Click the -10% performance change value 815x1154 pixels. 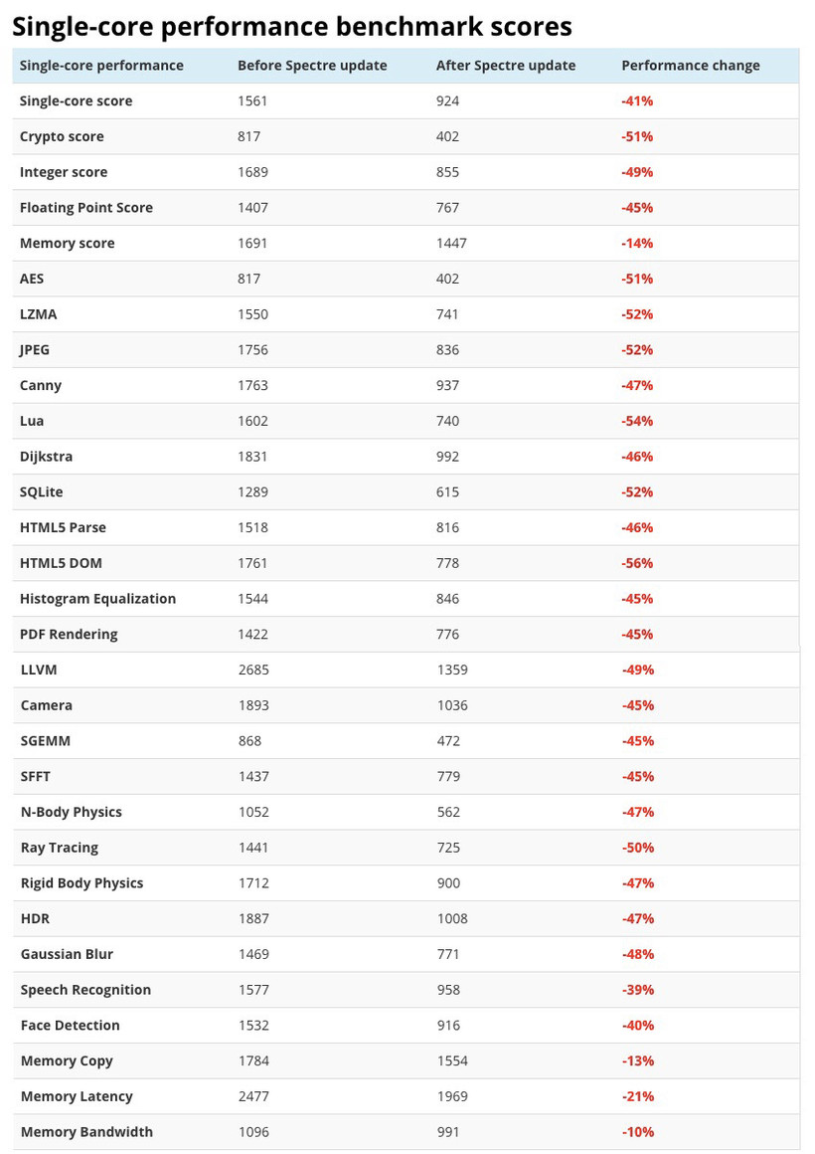(637, 1132)
